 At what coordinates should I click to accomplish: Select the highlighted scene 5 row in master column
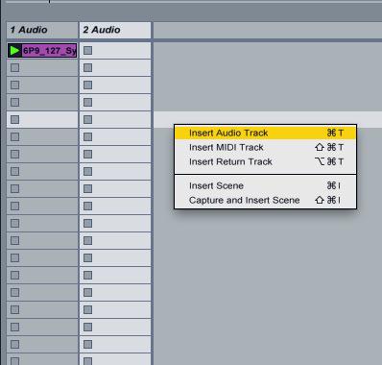pos(268,119)
